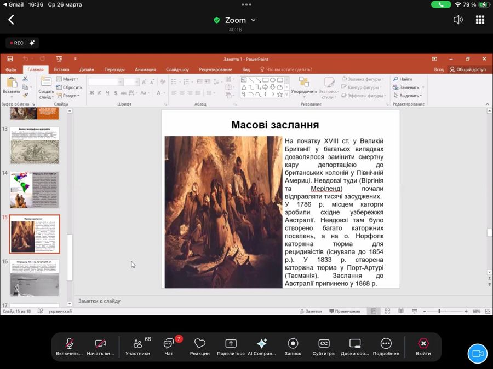Open the font name combo box
This screenshot has height=369, width=493.
coord(105,82)
